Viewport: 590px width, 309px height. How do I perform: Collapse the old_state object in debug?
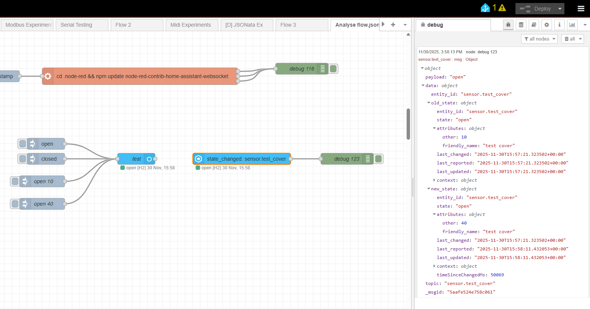(x=428, y=103)
